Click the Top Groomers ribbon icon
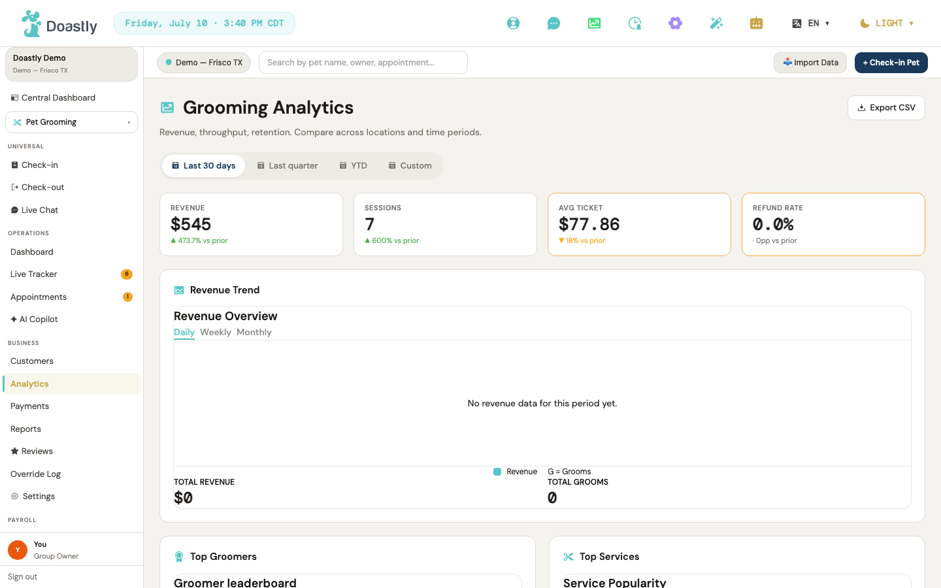The image size is (941, 588). pyautogui.click(x=179, y=557)
